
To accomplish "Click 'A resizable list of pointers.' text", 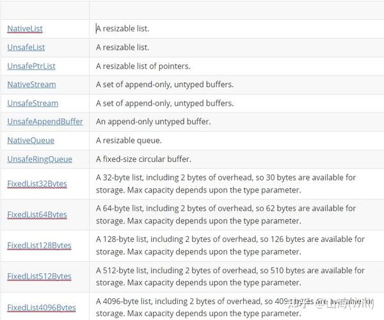I will click(x=143, y=66).
